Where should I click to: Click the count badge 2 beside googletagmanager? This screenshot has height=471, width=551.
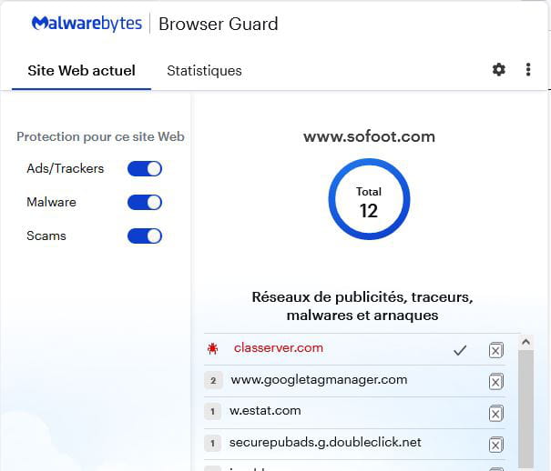coord(213,380)
